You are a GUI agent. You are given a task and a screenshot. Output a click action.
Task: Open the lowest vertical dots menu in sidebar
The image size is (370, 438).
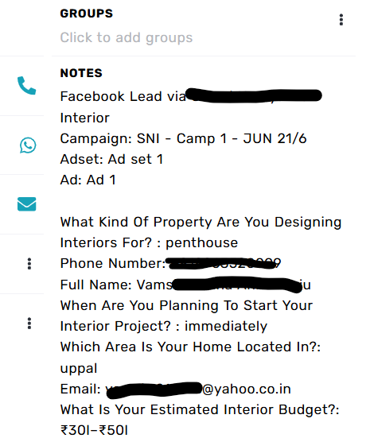pos(29,324)
